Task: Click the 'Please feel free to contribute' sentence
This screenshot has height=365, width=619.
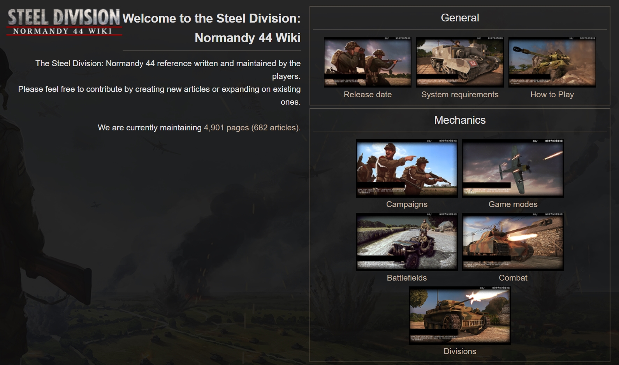Action: [159, 95]
